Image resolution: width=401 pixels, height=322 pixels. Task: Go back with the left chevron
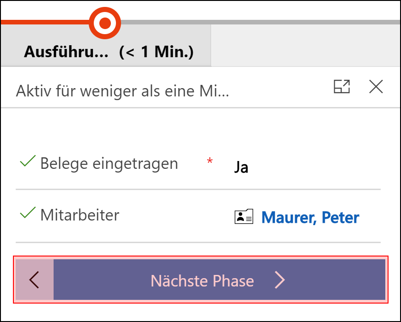point(35,280)
